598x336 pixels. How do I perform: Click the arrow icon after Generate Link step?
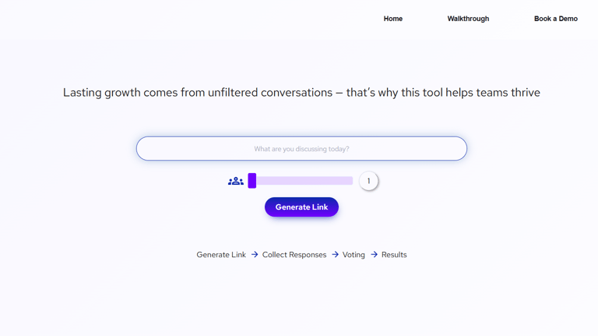255,254
